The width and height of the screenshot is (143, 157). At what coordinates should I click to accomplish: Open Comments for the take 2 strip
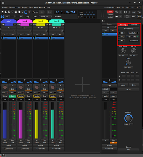pyautogui.click(x=25, y=149)
